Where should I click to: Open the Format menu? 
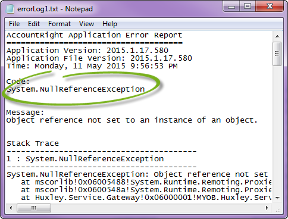tap(60, 24)
